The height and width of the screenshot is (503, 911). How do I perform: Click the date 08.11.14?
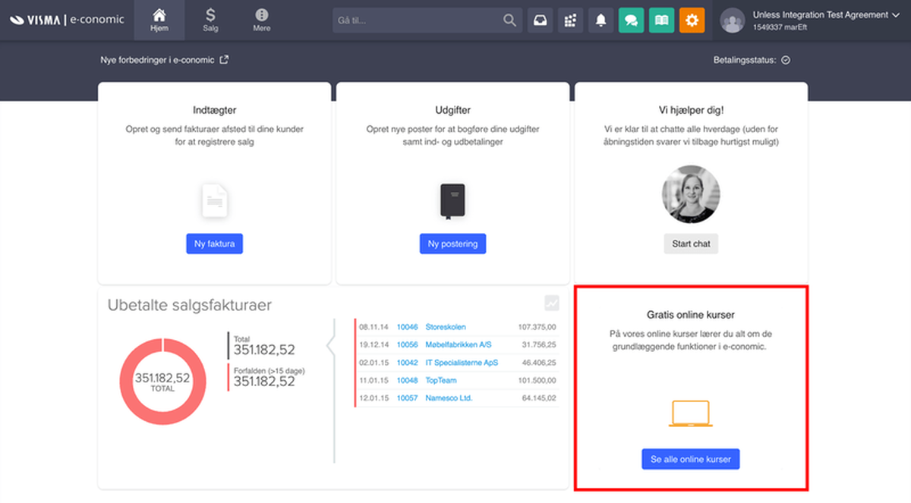click(374, 327)
